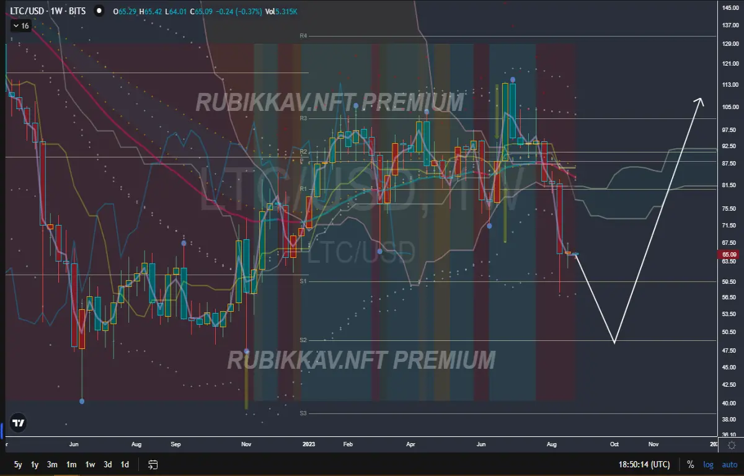The width and height of the screenshot is (744, 476).
Task: Toggle percent scale mode
Action: click(x=690, y=464)
